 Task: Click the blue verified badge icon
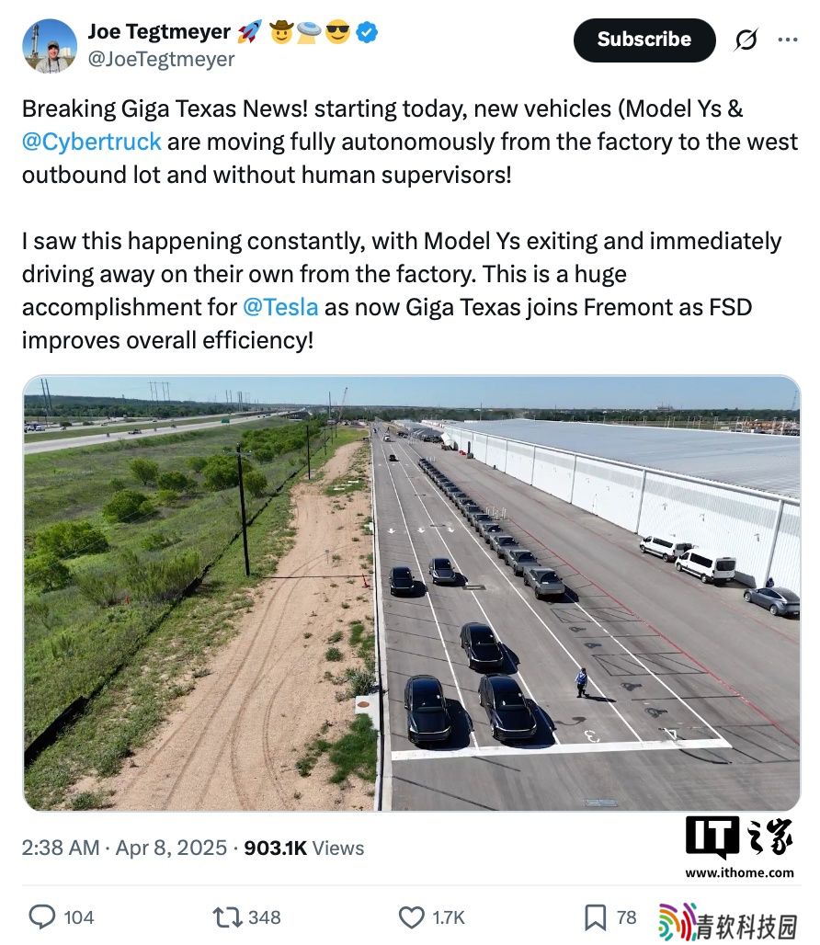point(367,32)
